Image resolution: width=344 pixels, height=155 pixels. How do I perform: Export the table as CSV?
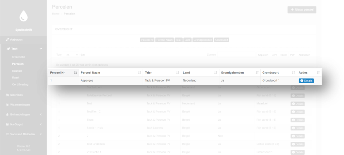pos(274,55)
